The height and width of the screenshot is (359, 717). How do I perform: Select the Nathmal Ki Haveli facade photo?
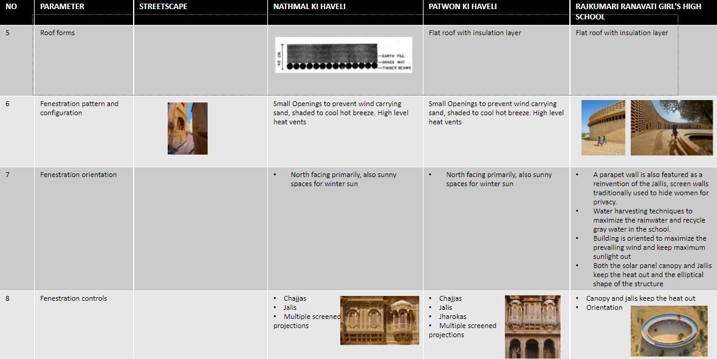point(380,320)
